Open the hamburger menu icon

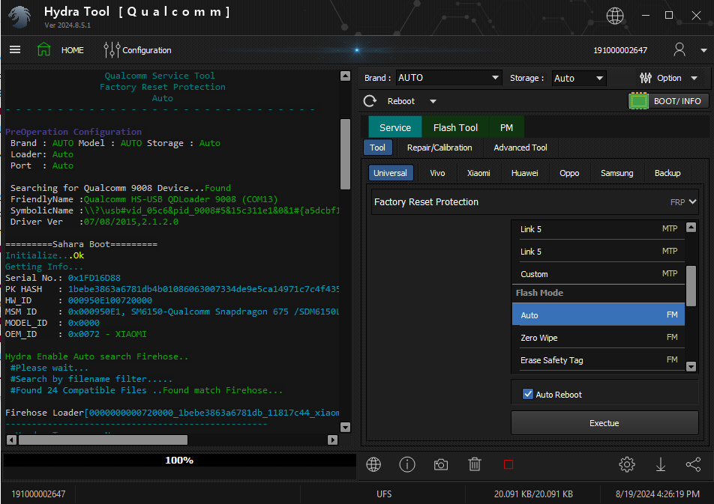pos(15,50)
